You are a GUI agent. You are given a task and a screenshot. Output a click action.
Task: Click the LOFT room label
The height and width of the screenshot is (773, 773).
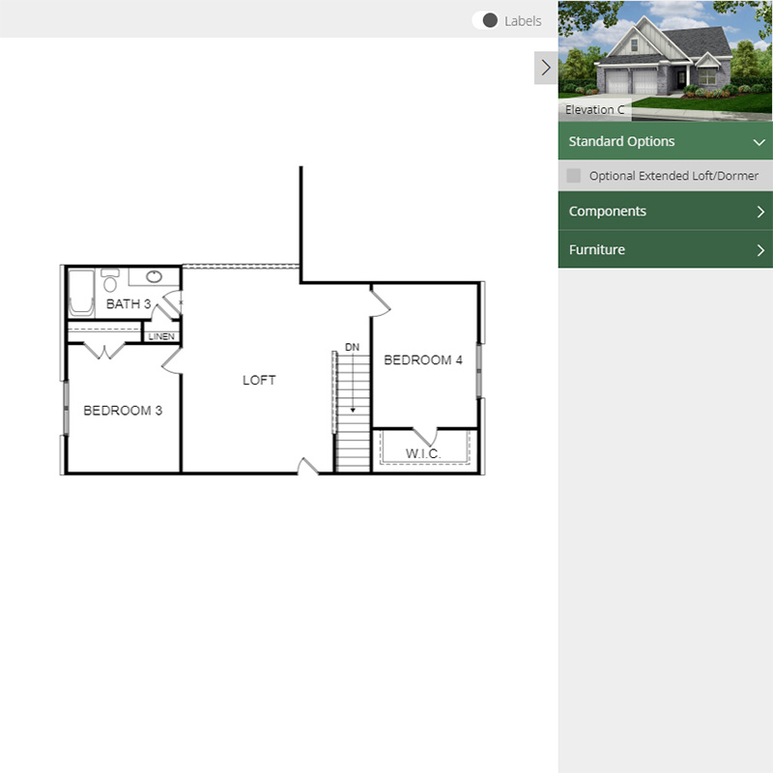point(259,380)
